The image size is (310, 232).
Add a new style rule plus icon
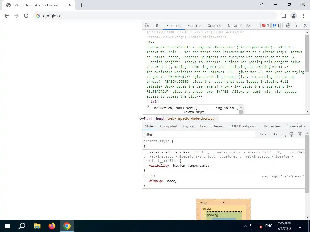click(283, 134)
